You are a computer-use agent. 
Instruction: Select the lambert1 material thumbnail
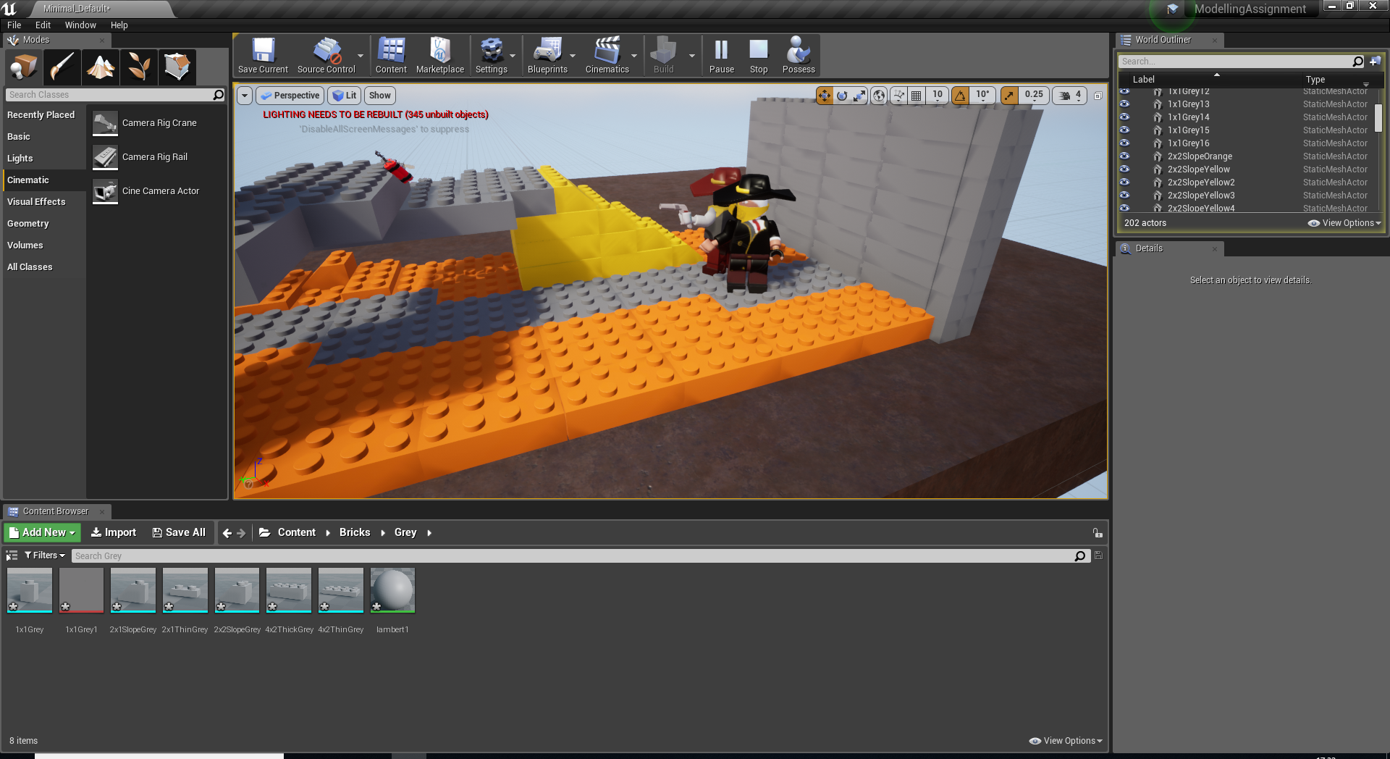point(392,590)
